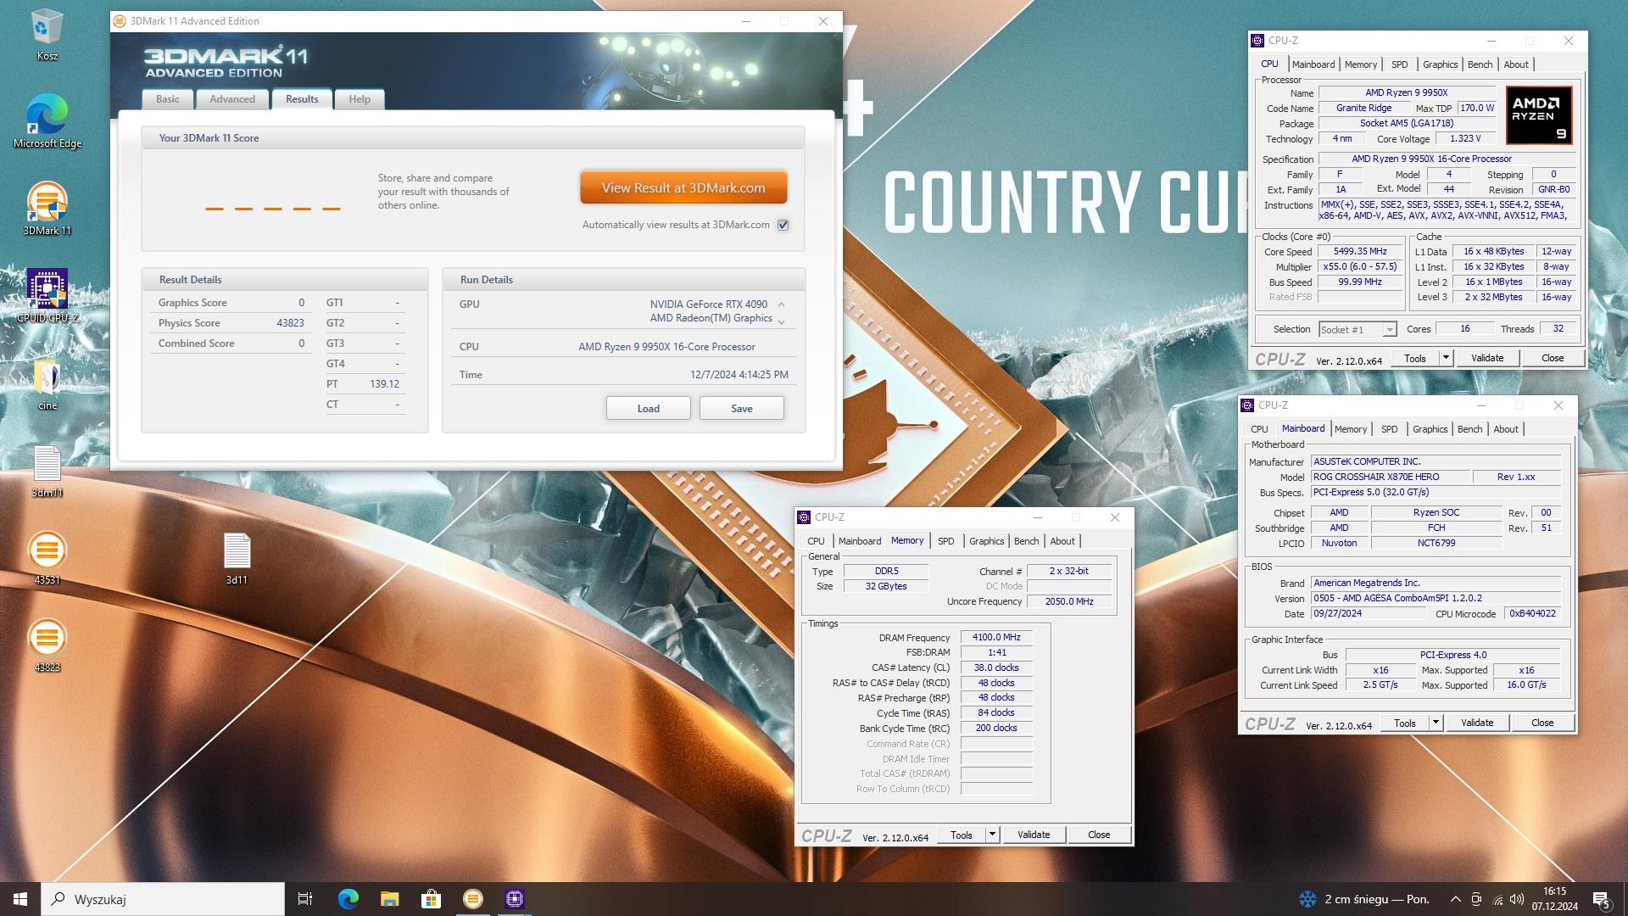
Task: Click Validate in the CPU-Z CPU window
Action: coord(1487,358)
